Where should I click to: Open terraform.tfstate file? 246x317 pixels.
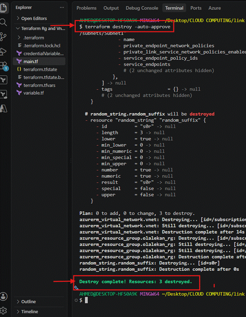[40, 69]
